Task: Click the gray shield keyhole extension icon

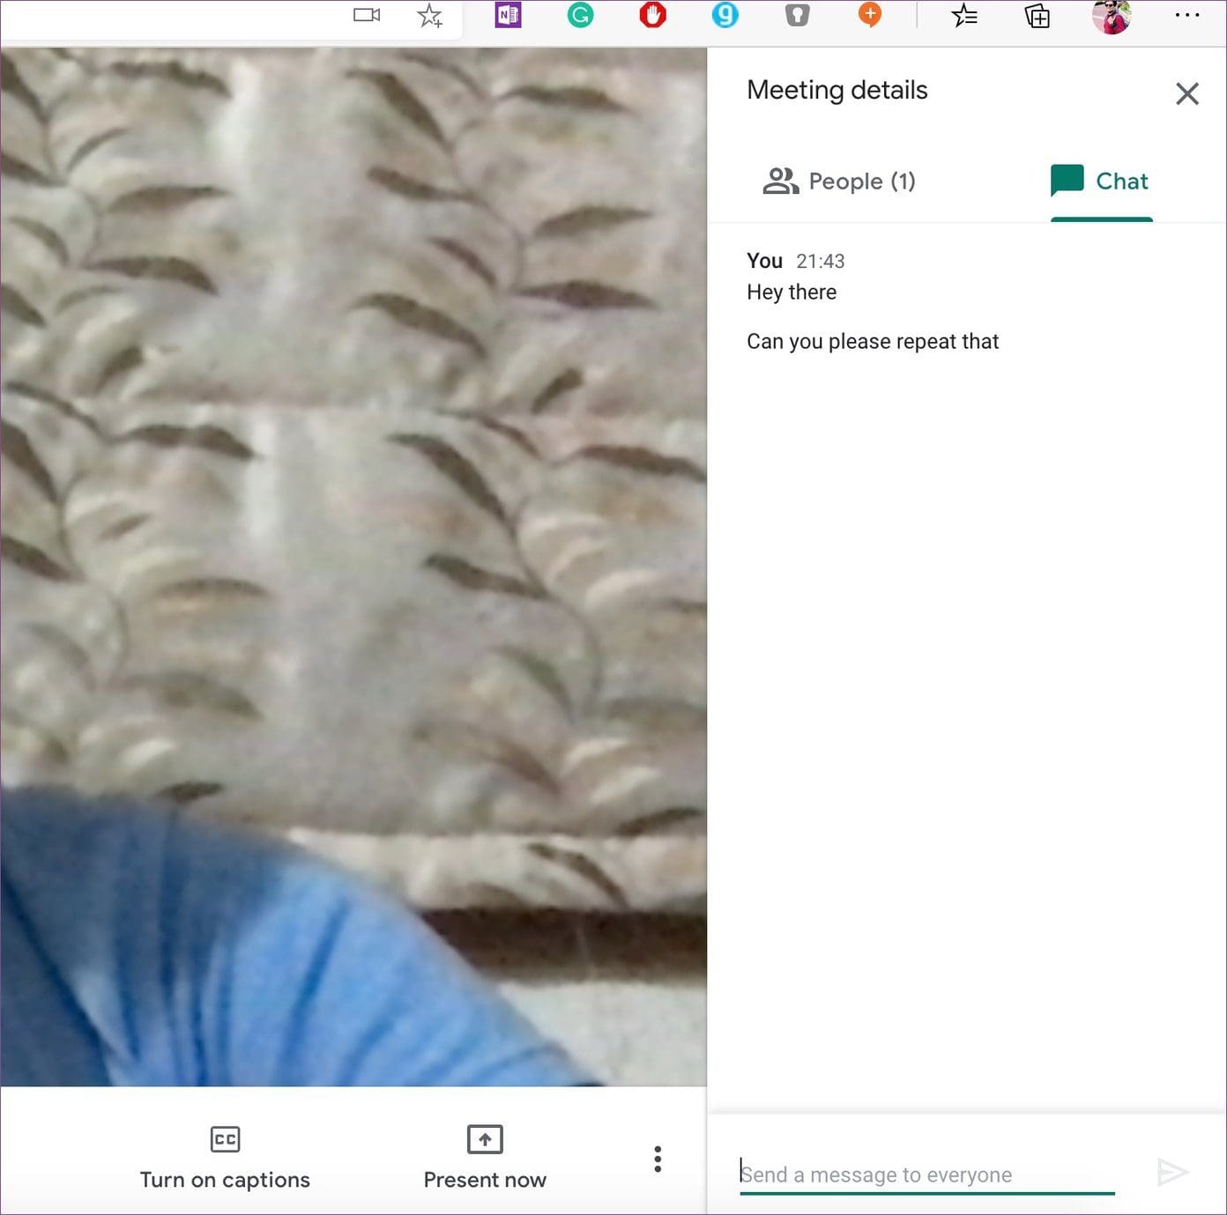Action: click(797, 15)
